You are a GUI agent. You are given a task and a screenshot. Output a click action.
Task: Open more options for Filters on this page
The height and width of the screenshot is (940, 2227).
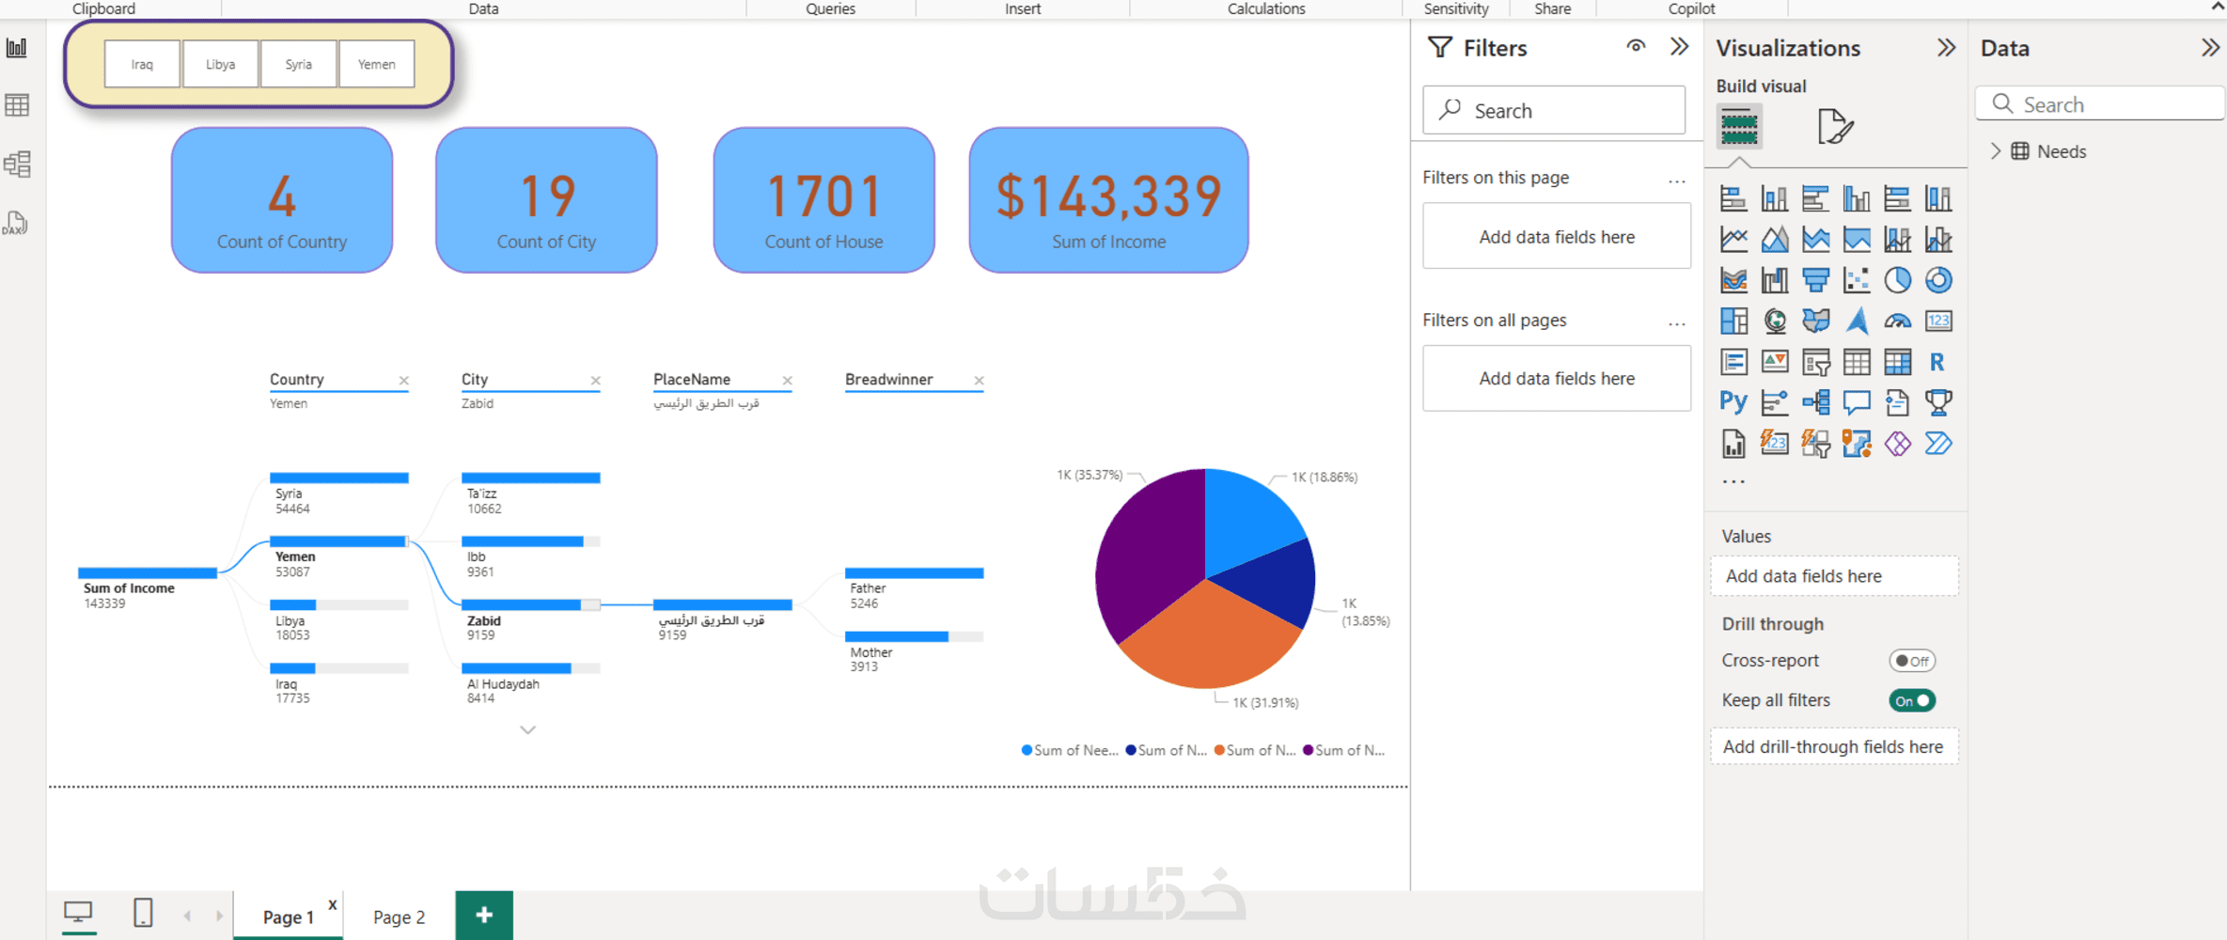click(1677, 180)
